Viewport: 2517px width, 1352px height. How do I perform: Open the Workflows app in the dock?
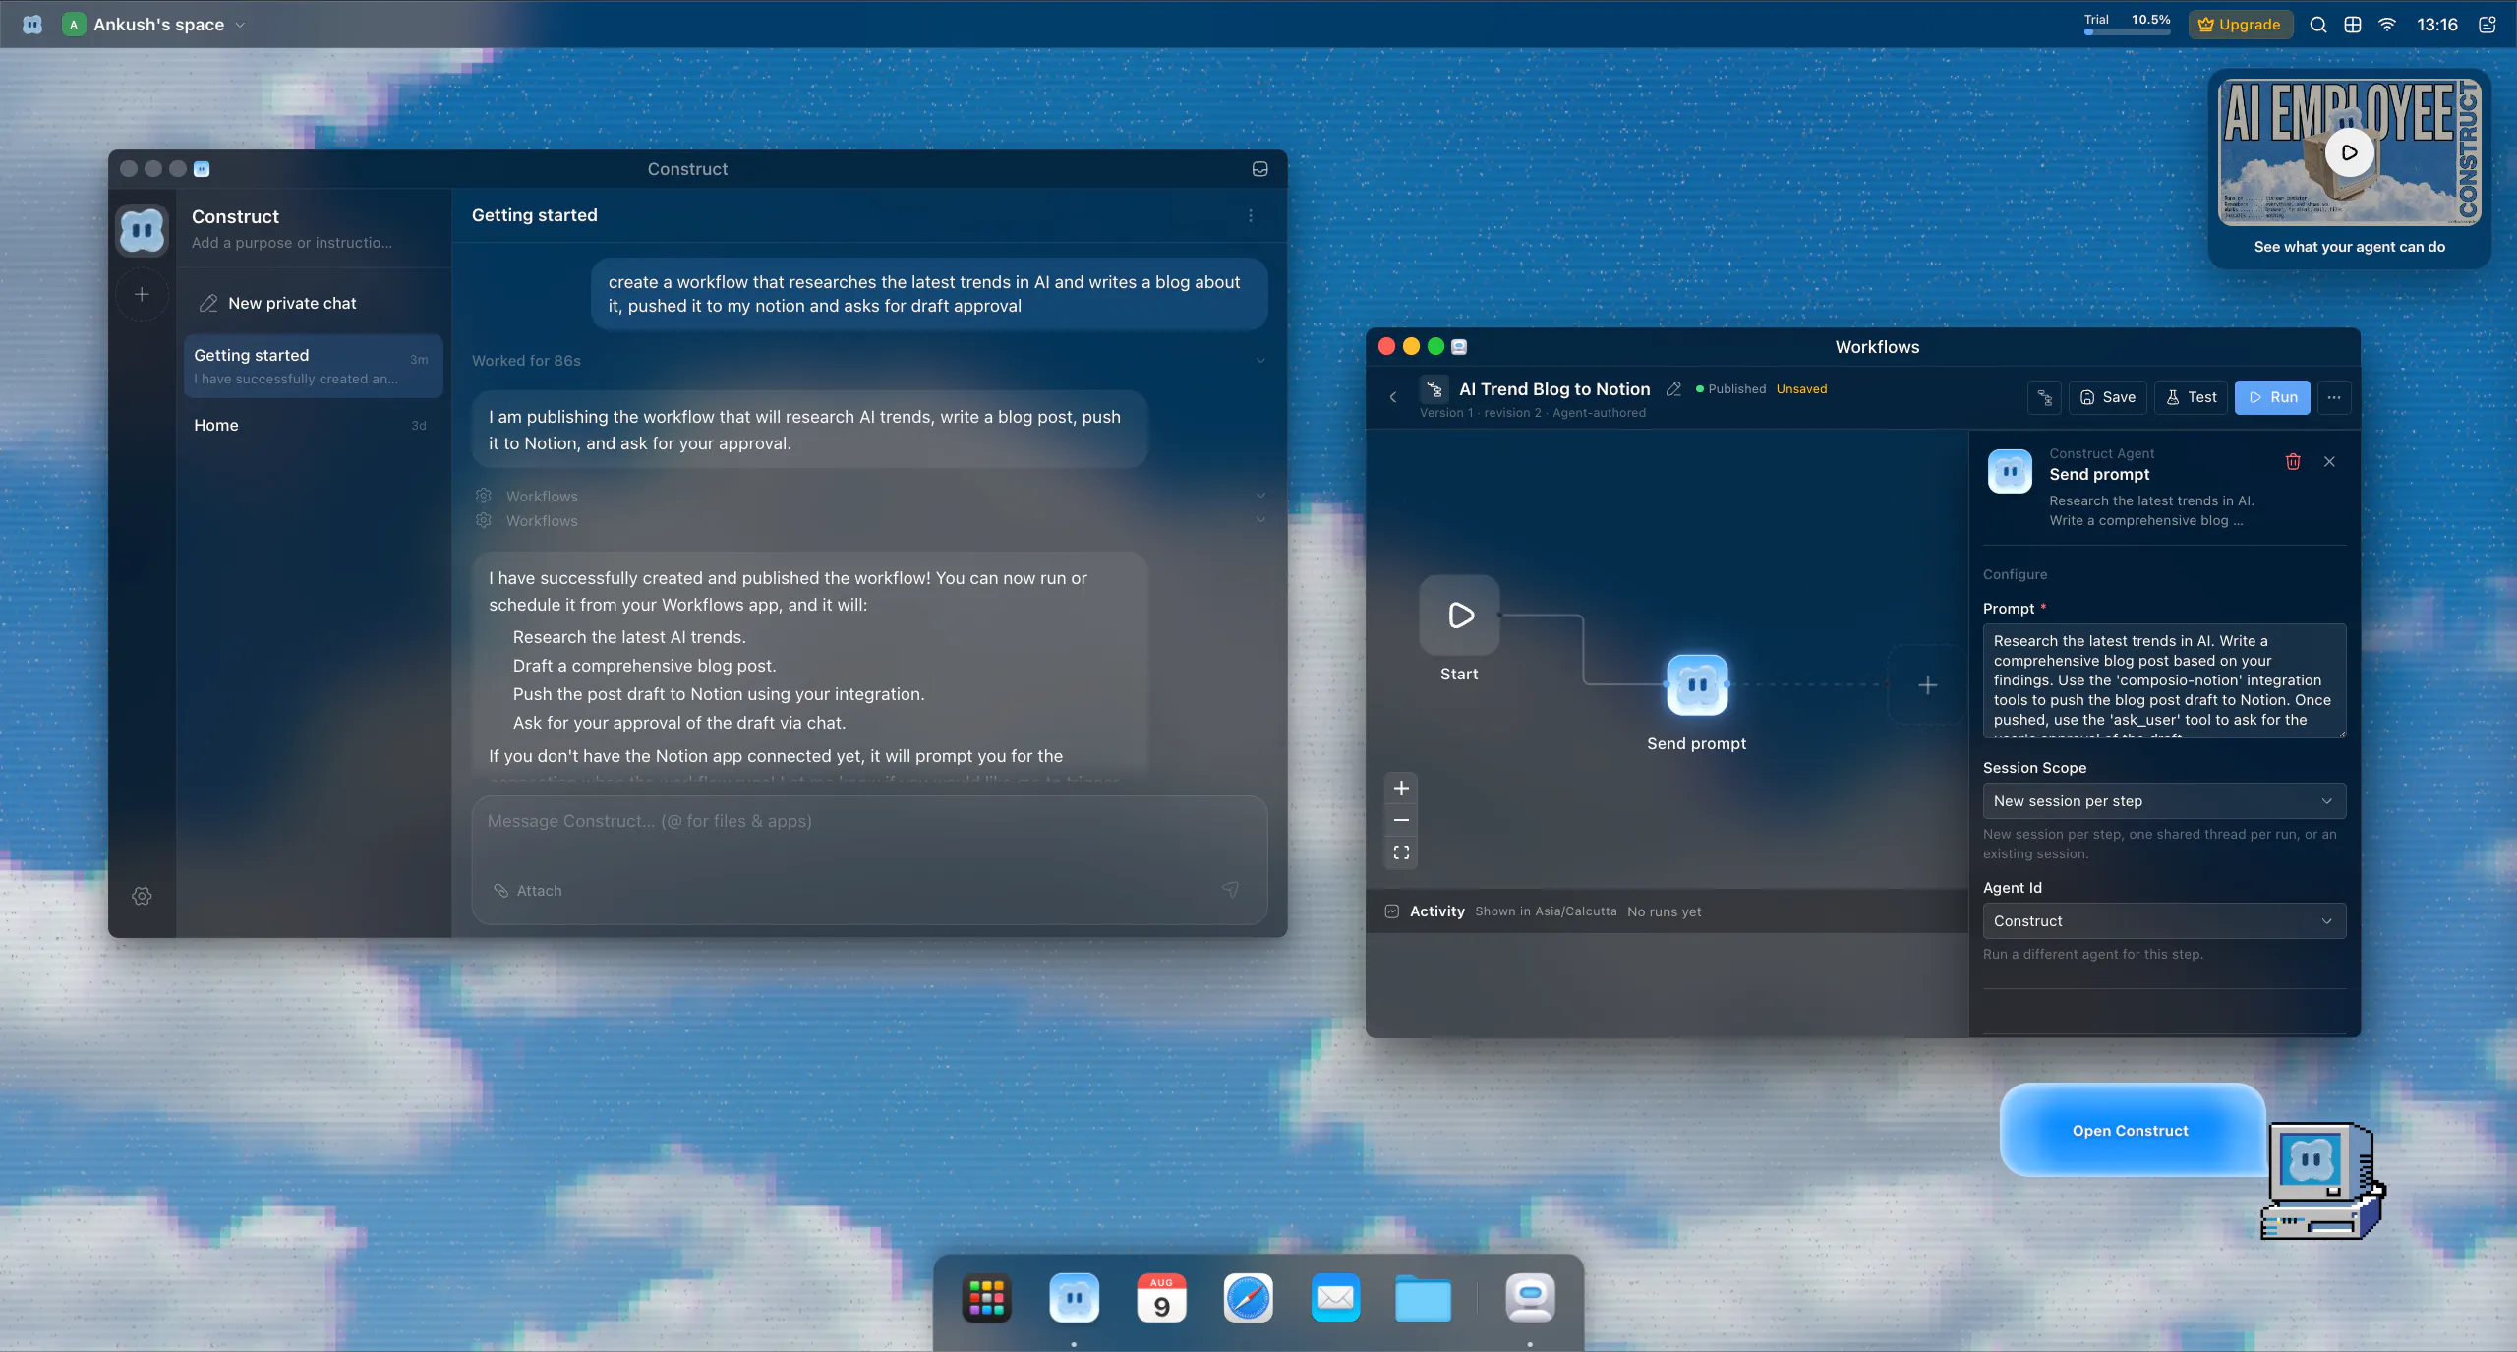click(x=1530, y=1299)
